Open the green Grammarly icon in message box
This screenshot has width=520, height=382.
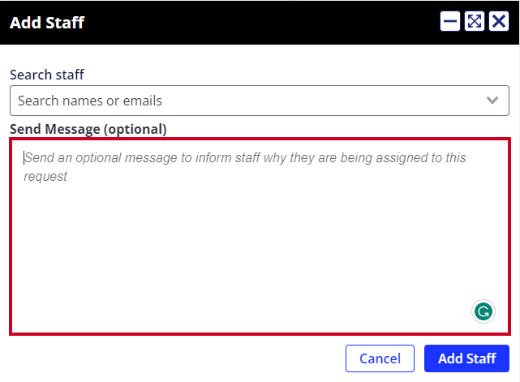pyautogui.click(x=483, y=311)
